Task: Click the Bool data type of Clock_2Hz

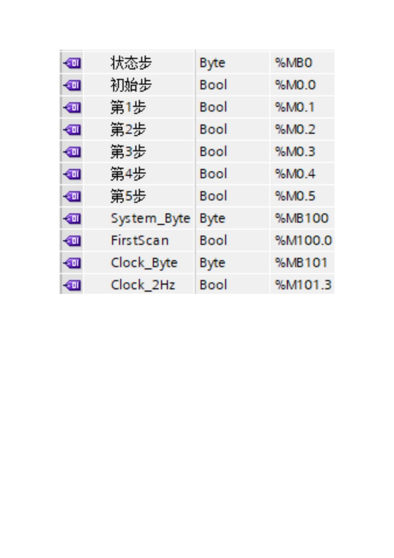Action: pos(213,285)
